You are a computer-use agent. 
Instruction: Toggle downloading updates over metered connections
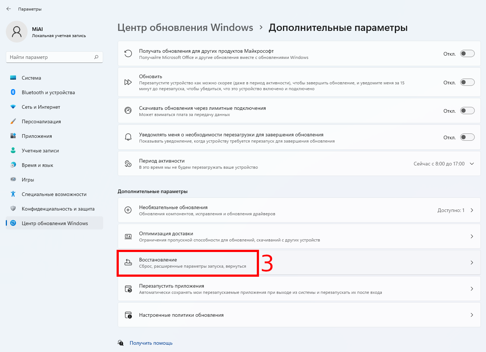point(467,111)
